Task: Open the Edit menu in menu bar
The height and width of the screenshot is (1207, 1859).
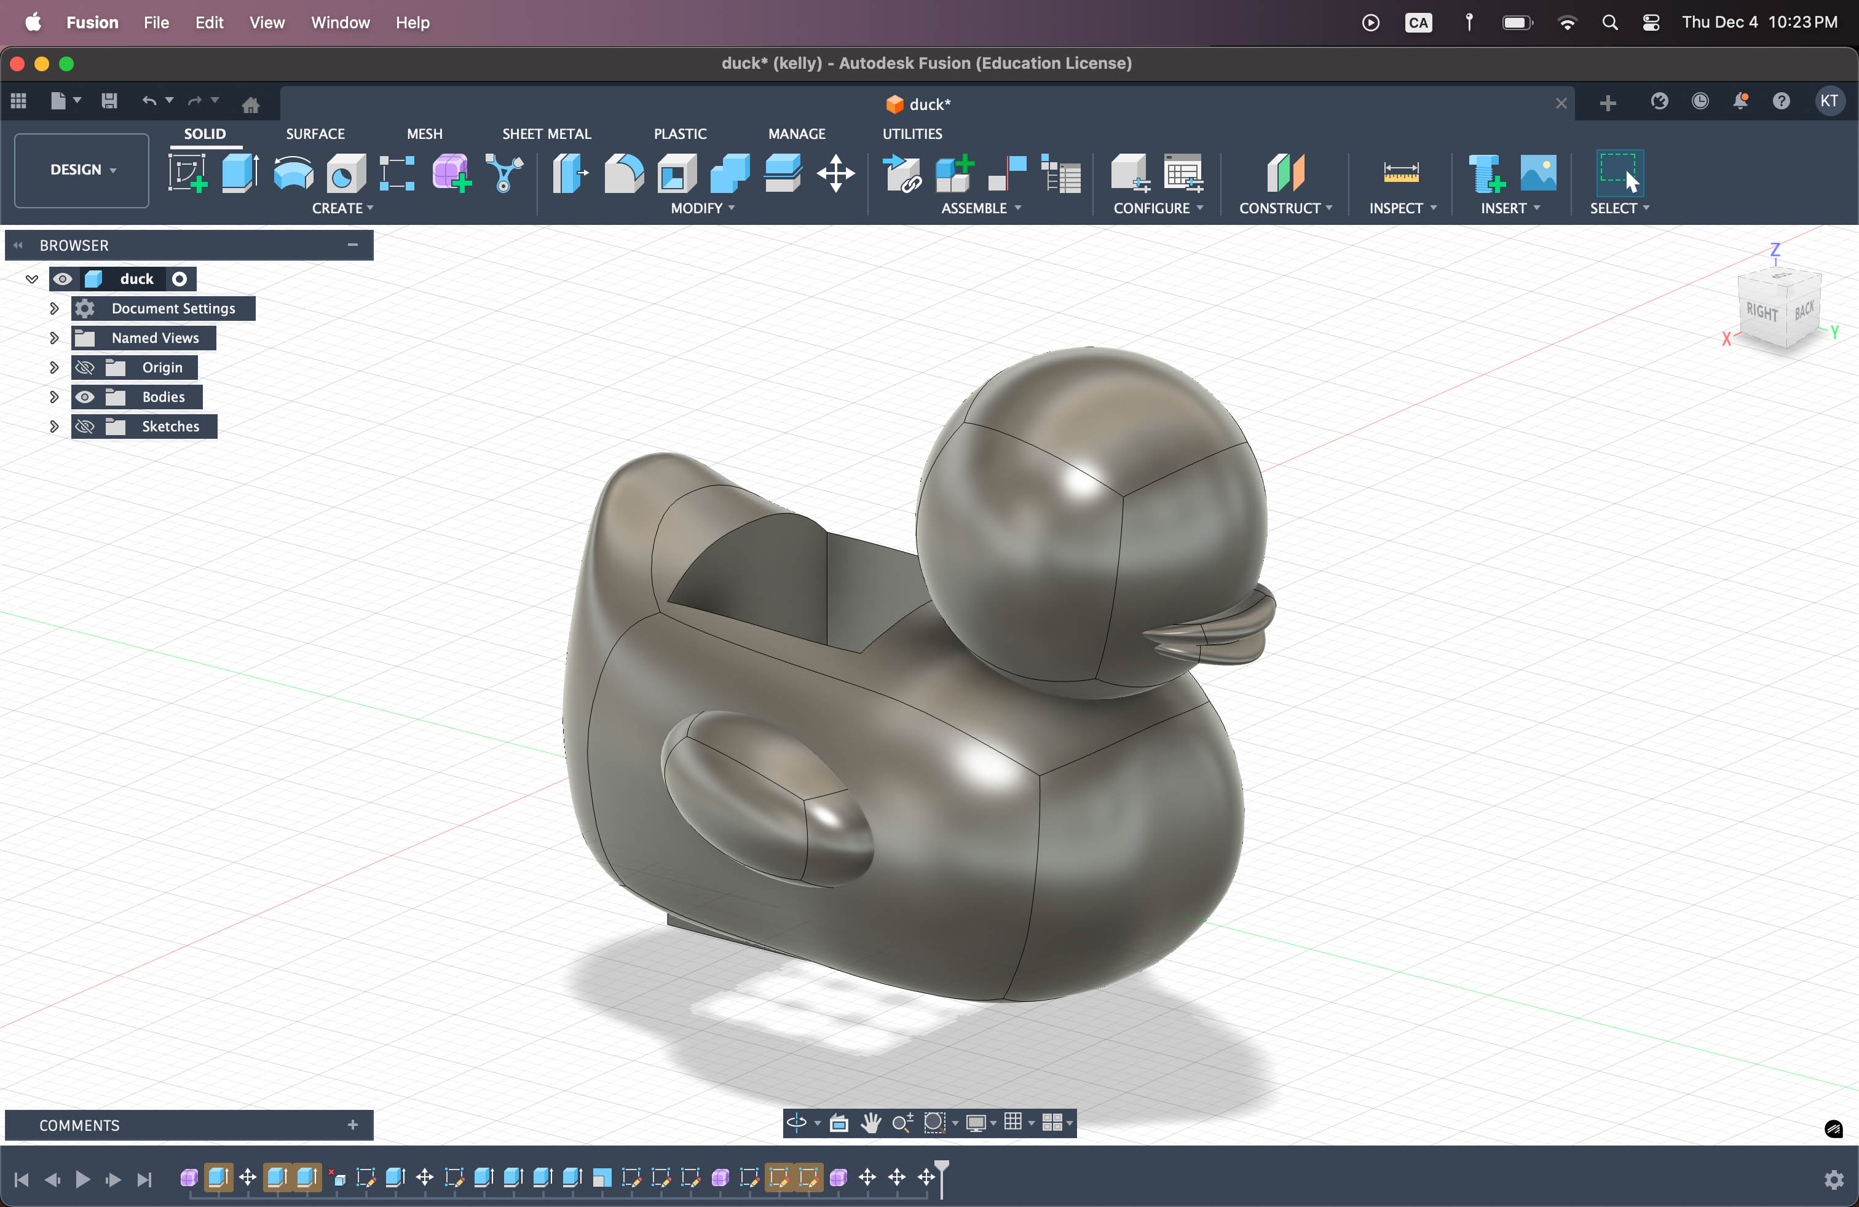Action: pos(208,22)
